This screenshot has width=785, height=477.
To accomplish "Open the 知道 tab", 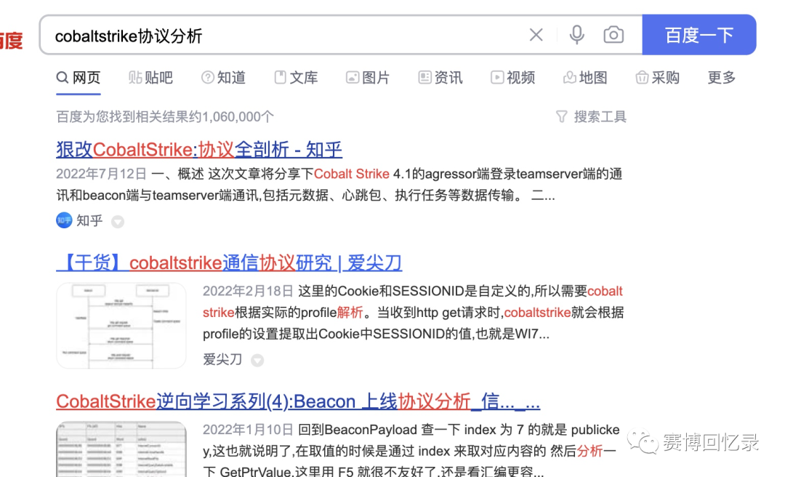I will tap(223, 78).
